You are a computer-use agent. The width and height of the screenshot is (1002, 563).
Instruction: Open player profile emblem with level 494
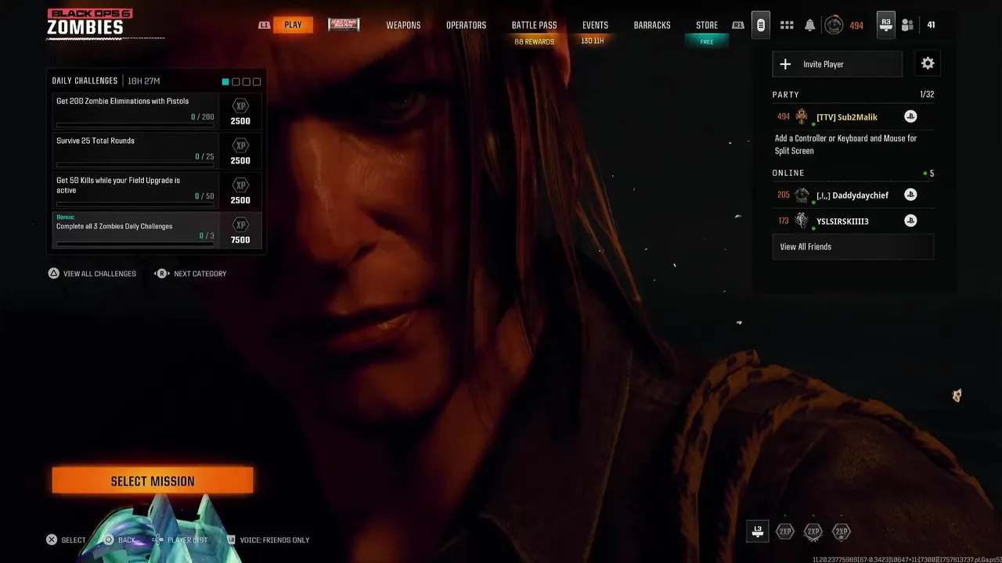pos(834,25)
